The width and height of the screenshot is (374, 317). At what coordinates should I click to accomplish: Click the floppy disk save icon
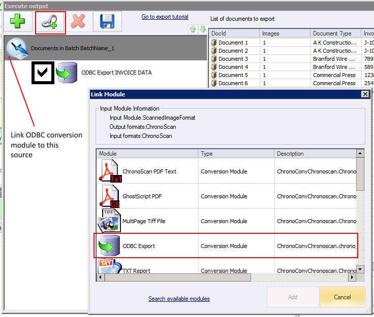pyautogui.click(x=107, y=22)
